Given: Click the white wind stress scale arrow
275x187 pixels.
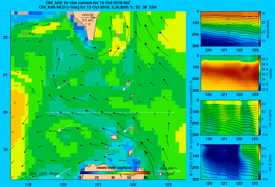Looking at the screenshot, I should coord(169,171).
